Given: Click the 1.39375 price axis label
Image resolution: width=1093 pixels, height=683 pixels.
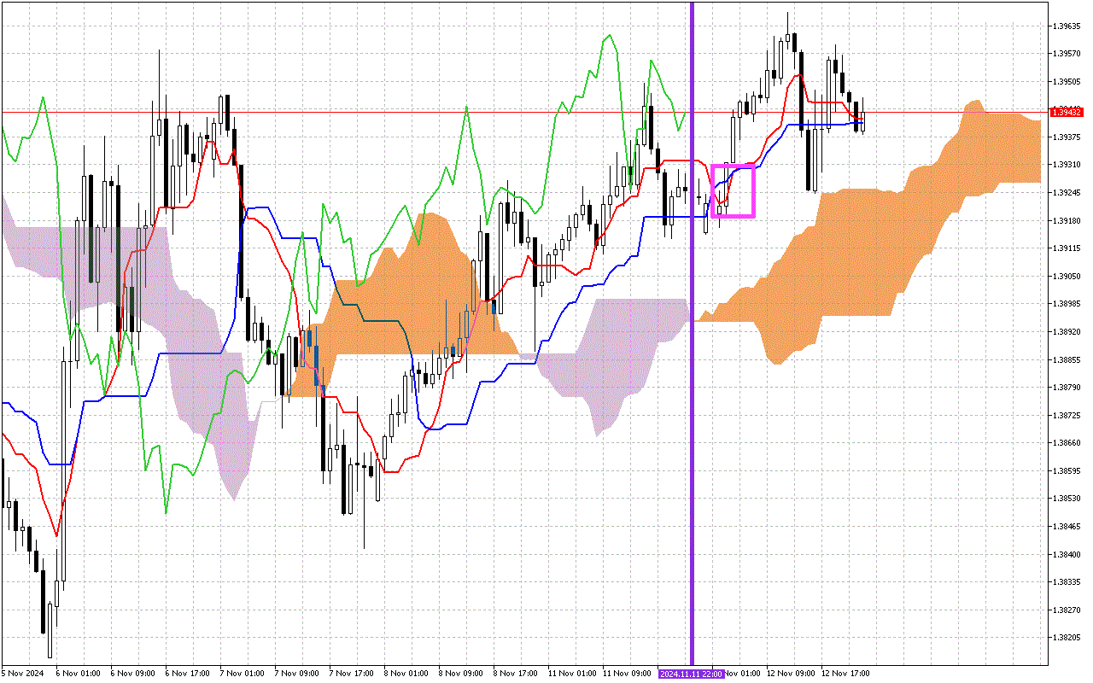Looking at the screenshot, I should [x=1066, y=137].
